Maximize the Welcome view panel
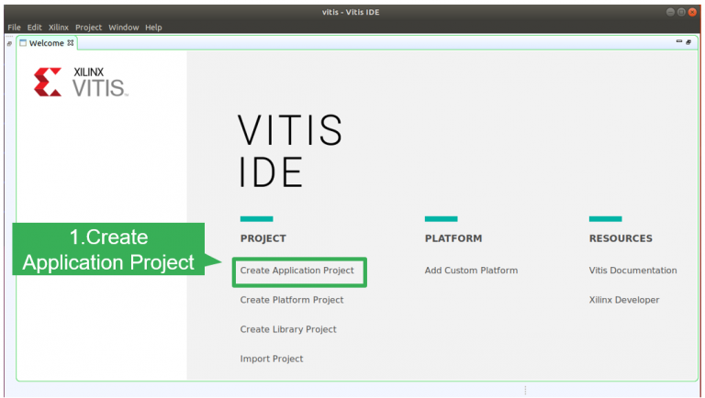Screen dimensions: 705x398 click(688, 42)
